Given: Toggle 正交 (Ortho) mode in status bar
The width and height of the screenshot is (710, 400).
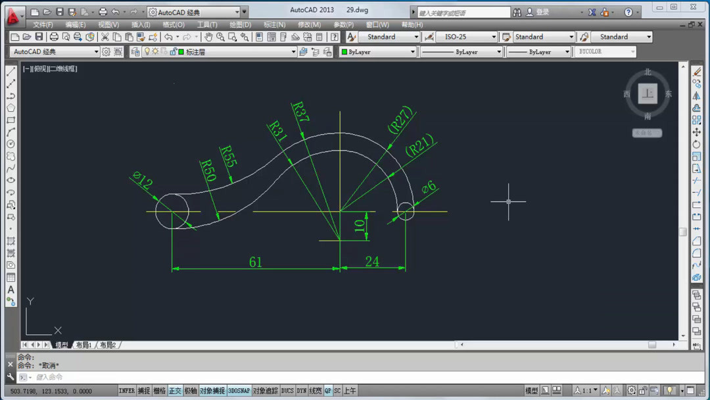Looking at the screenshot, I should pyautogui.click(x=174, y=389).
